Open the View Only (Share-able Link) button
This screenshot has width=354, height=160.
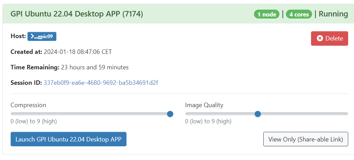306,139
